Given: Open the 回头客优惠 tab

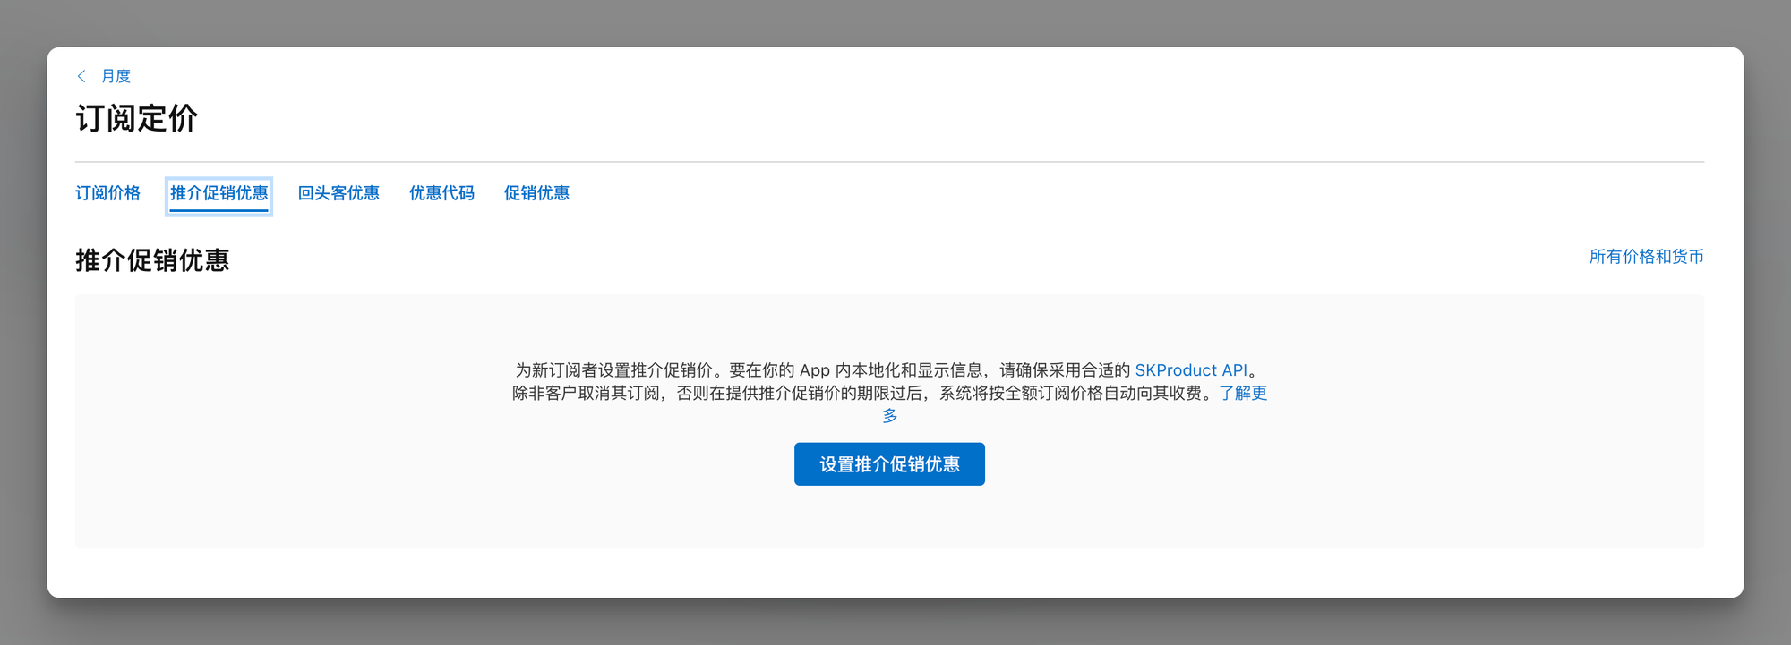Looking at the screenshot, I should click(x=338, y=193).
